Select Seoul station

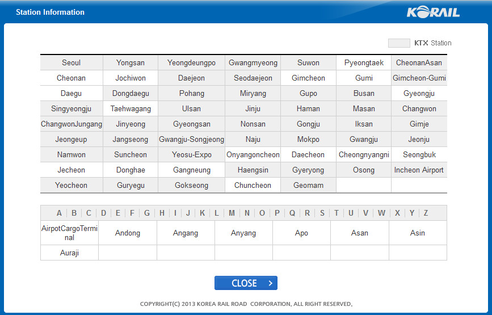(71, 63)
